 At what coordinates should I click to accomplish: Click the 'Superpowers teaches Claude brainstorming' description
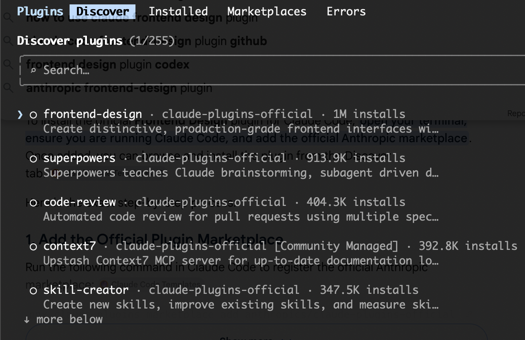(x=241, y=173)
